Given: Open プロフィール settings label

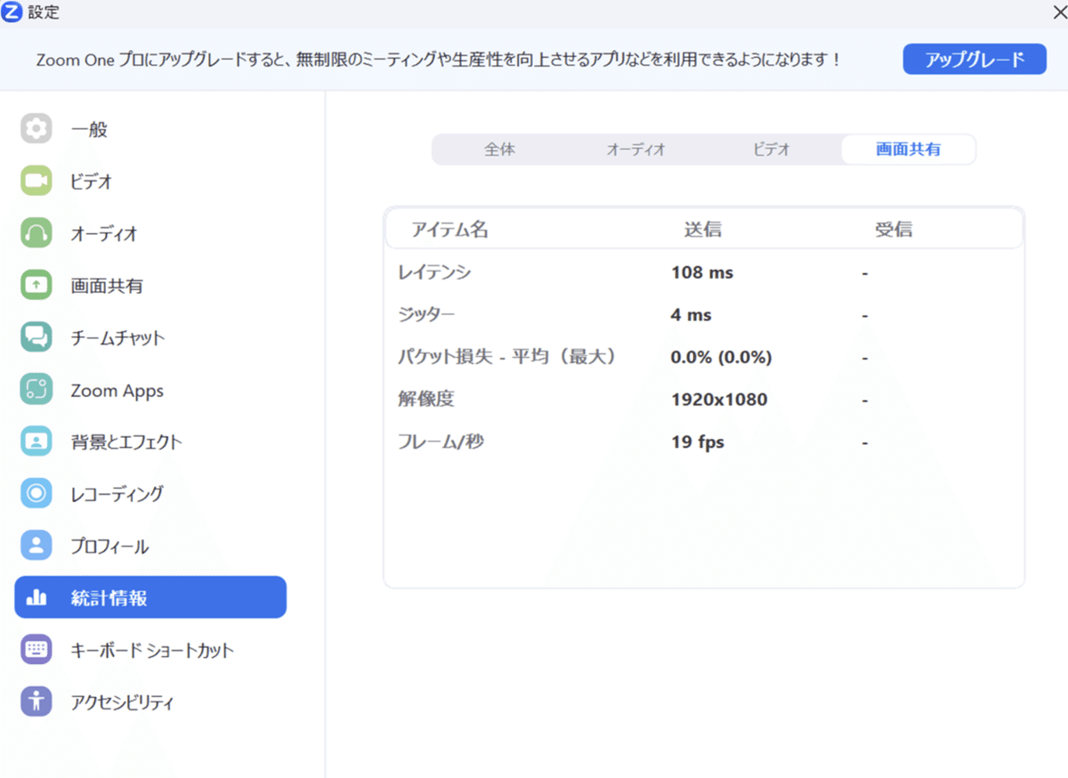Looking at the screenshot, I should tap(109, 547).
